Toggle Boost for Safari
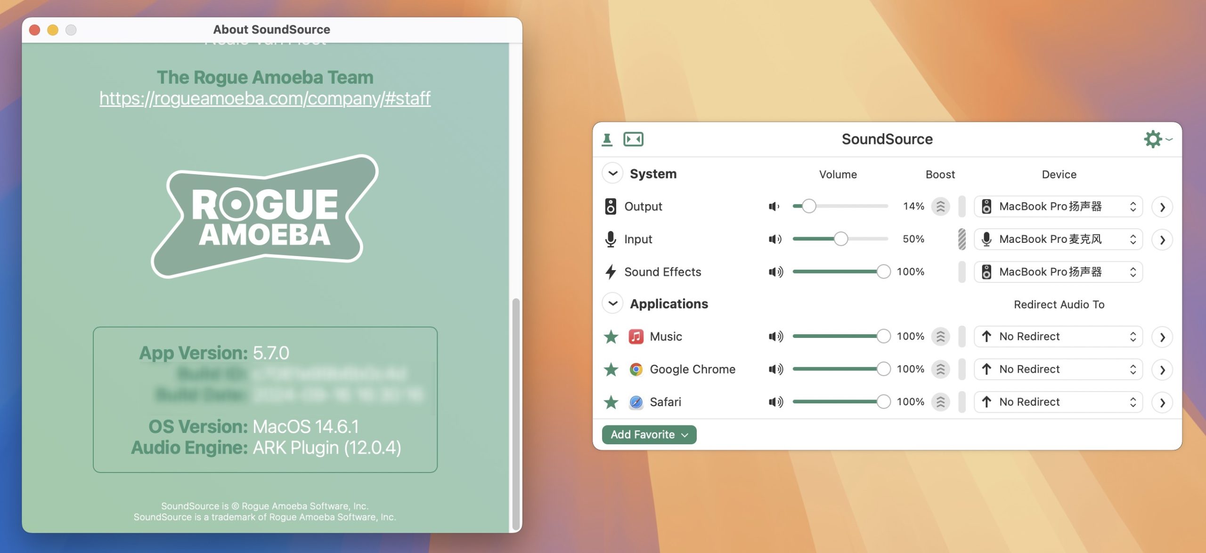 click(940, 402)
